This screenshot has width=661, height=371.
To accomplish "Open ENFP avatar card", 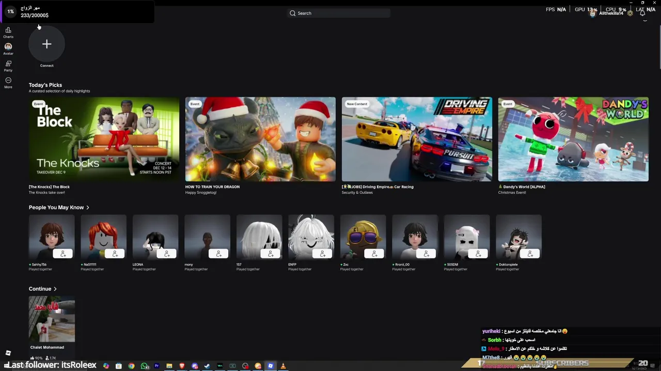I will (x=311, y=237).
